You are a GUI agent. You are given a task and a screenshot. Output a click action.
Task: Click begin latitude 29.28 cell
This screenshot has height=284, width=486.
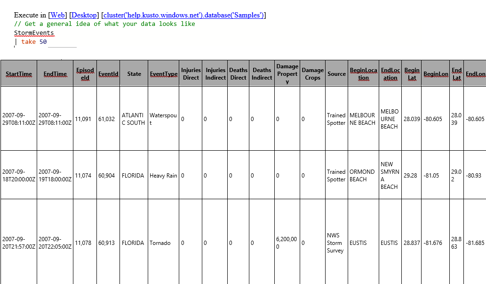tap(412, 175)
